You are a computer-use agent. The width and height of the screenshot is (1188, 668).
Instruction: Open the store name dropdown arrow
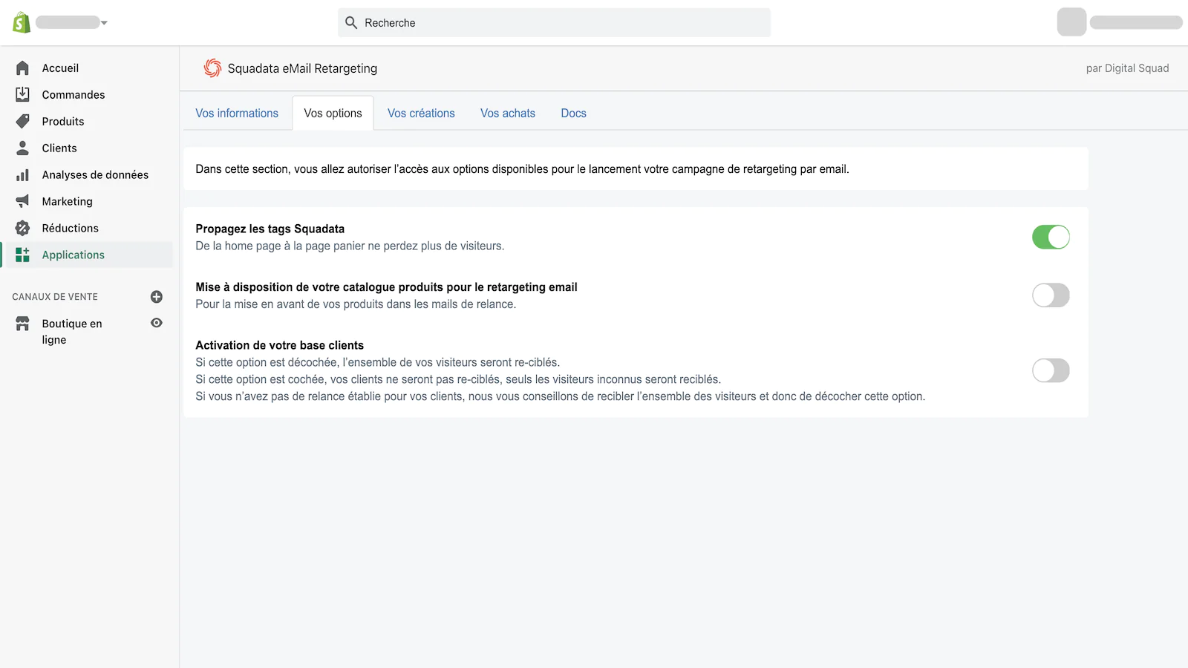104,23
